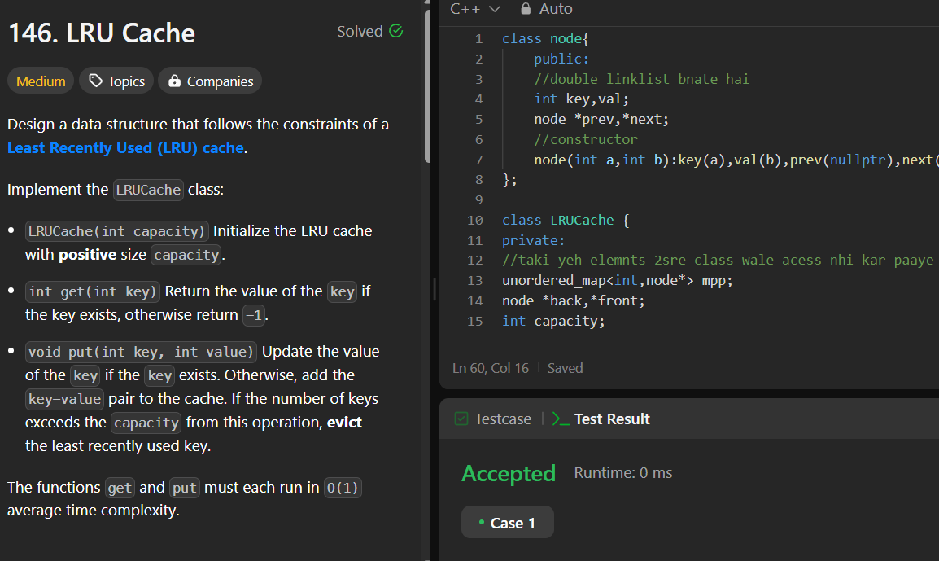The width and height of the screenshot is (939, 561).
Task: Click the lock icon beside Companies
Action: [x=175, y=81]
